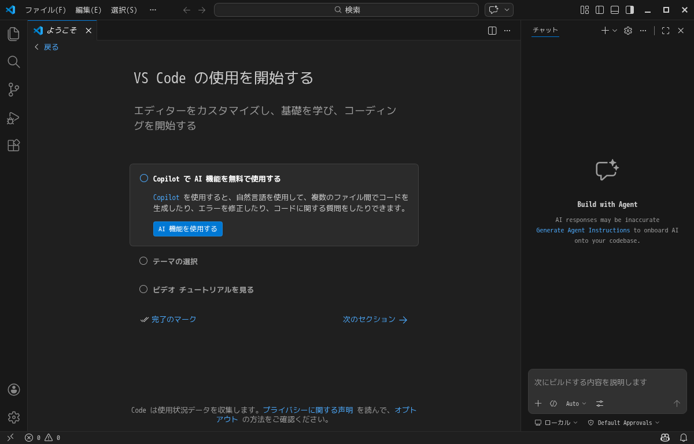Screen dimensions: 694x444
Task: Open the Extensions view
Action: [x=13, y=145]
